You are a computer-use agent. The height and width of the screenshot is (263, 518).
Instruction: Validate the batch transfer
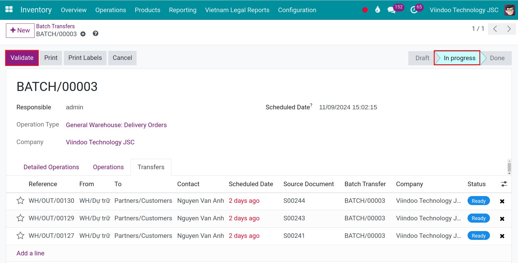[x=22, y=58]
